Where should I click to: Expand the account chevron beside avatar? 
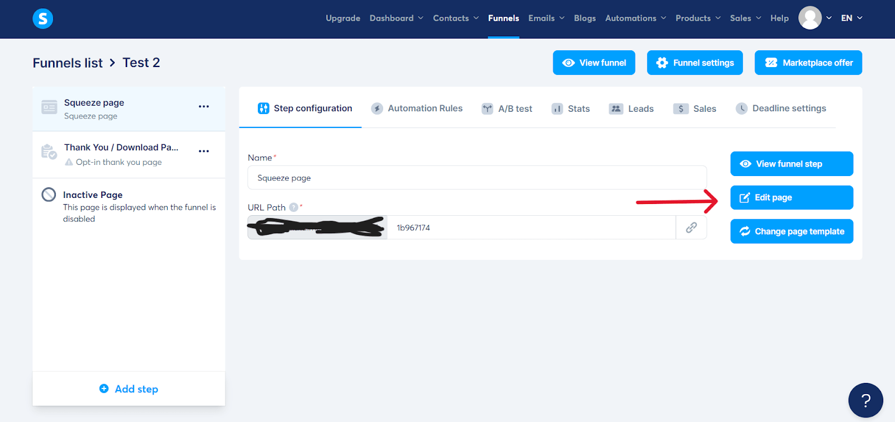tap(829, 18)
